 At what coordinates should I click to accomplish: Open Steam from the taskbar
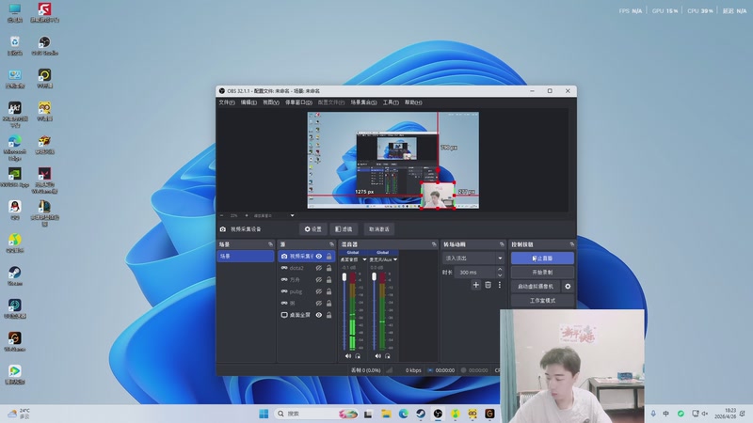click(421, 414)
